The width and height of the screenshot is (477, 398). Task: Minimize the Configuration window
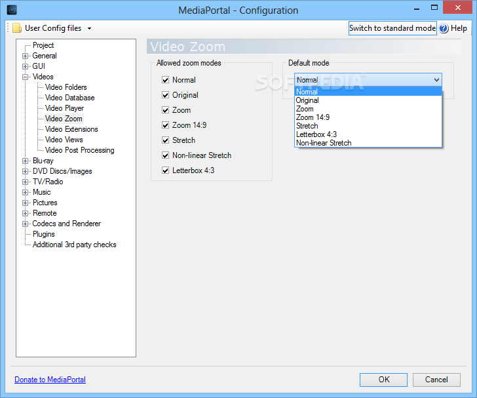point(417,9)
